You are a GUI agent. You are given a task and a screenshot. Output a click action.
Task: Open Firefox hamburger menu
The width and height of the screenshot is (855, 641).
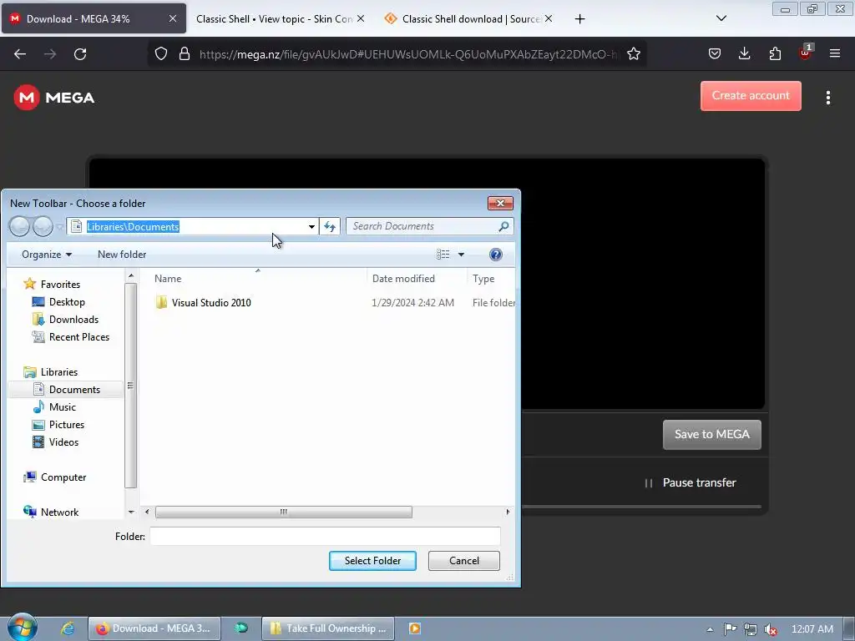835,53
